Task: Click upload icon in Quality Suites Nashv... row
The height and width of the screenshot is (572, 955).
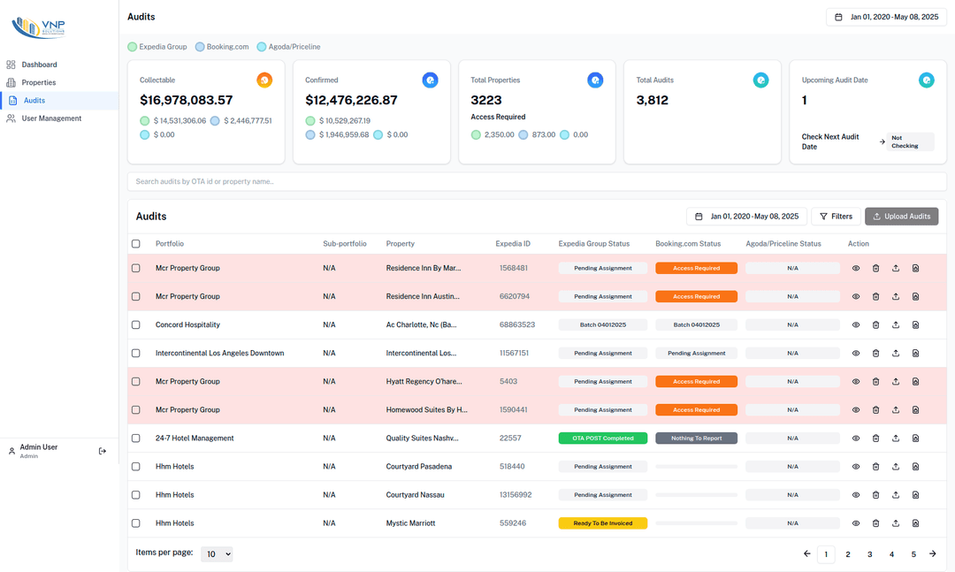Action: pyautogui.click(x=896, y=438)
